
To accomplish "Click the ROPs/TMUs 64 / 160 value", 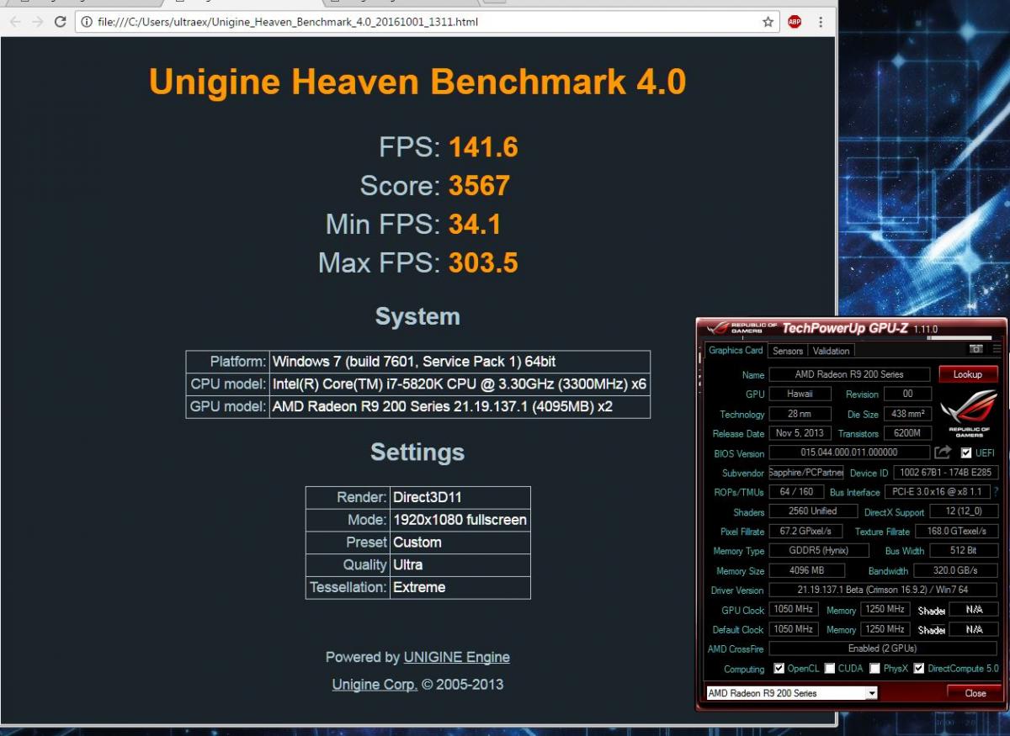I will 796,492.
